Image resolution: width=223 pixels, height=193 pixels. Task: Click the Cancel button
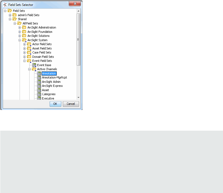pos(71,104)
